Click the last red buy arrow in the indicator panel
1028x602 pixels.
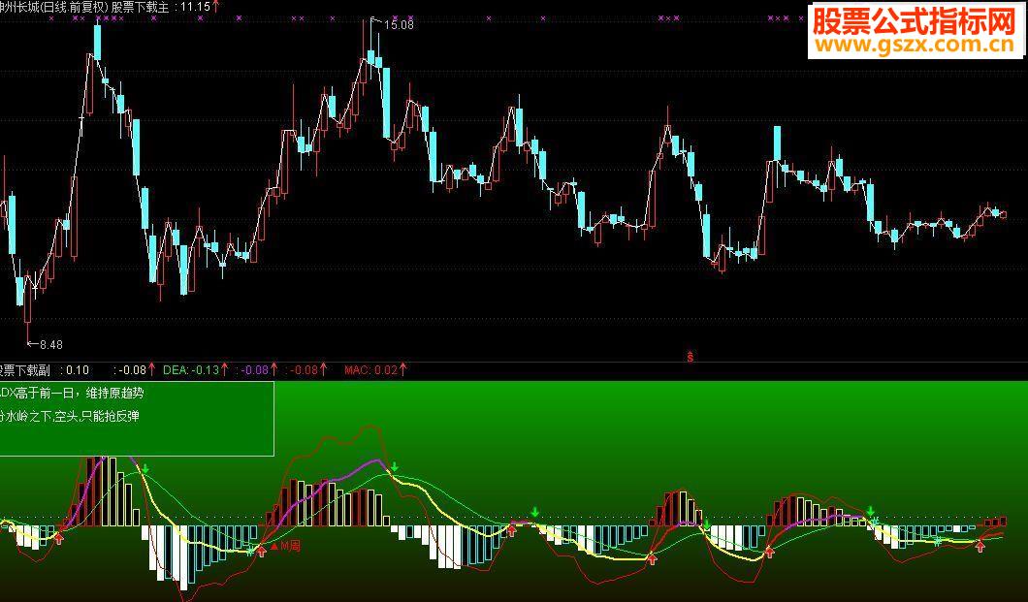coord(980,546)
